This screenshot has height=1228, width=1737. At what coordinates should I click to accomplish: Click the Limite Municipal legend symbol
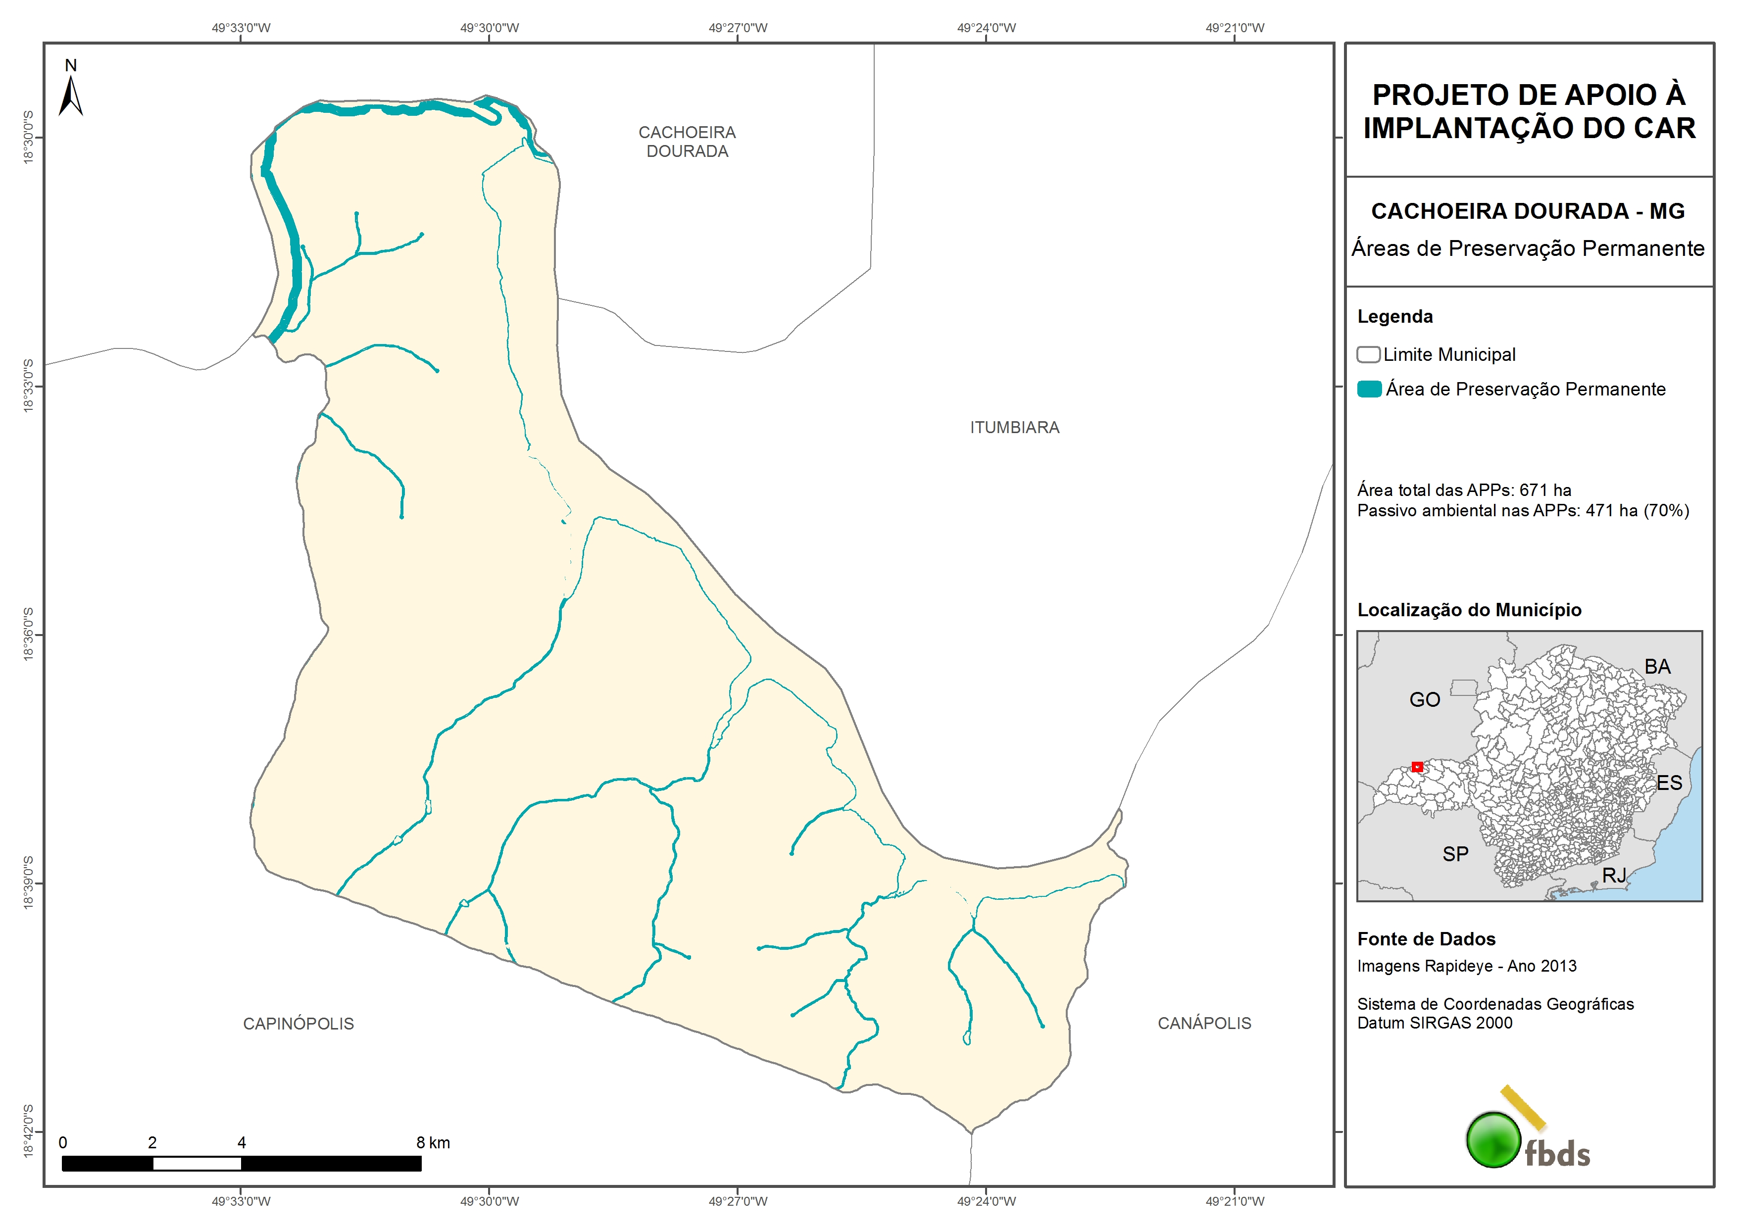pyautogui.click(x=1368, y=354)
